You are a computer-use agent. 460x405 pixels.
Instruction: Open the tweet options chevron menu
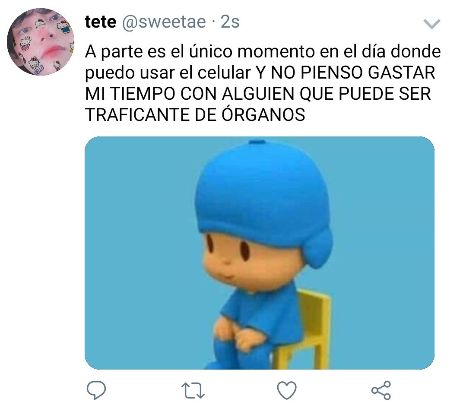(x=432, y=24)
